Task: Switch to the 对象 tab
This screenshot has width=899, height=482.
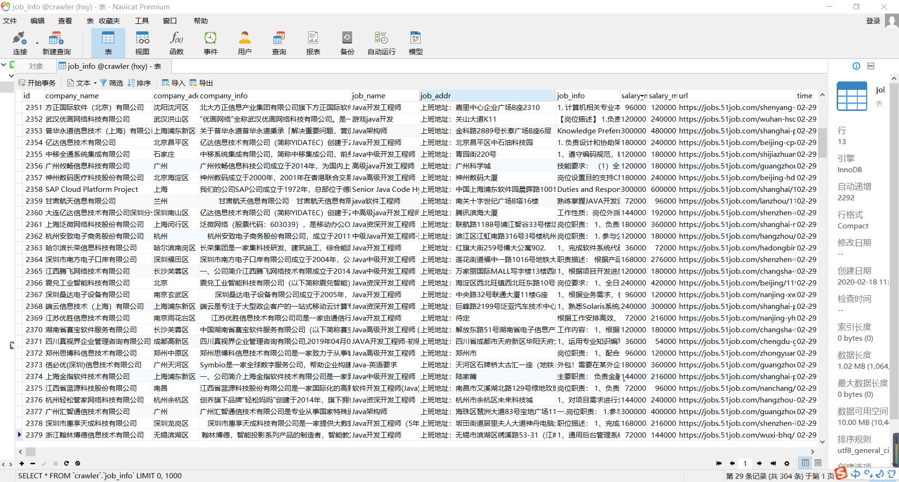Action: (36, 66)
